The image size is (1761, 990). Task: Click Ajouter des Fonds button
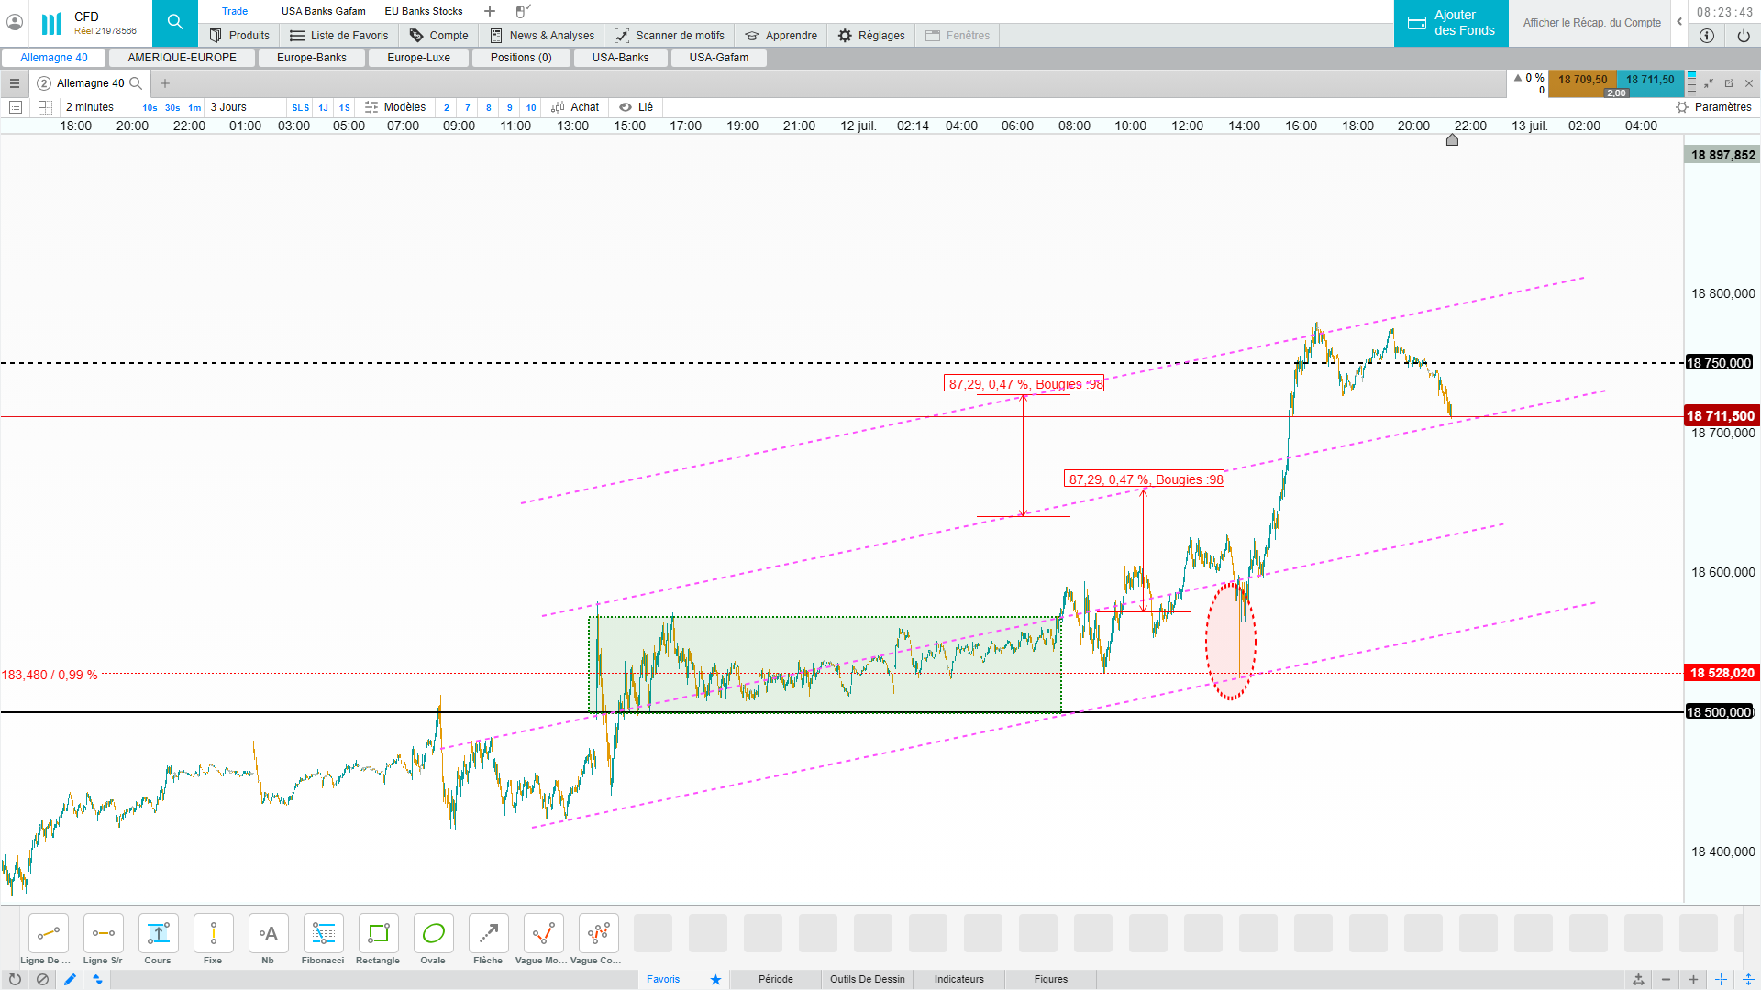pos(1451,23)
